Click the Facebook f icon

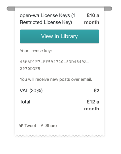[42, 125]
